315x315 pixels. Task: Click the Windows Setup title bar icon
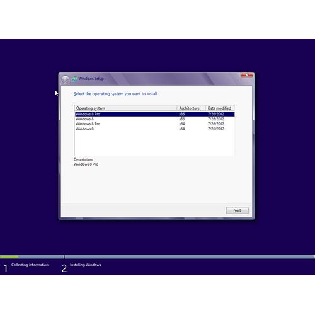coord(74,79)
